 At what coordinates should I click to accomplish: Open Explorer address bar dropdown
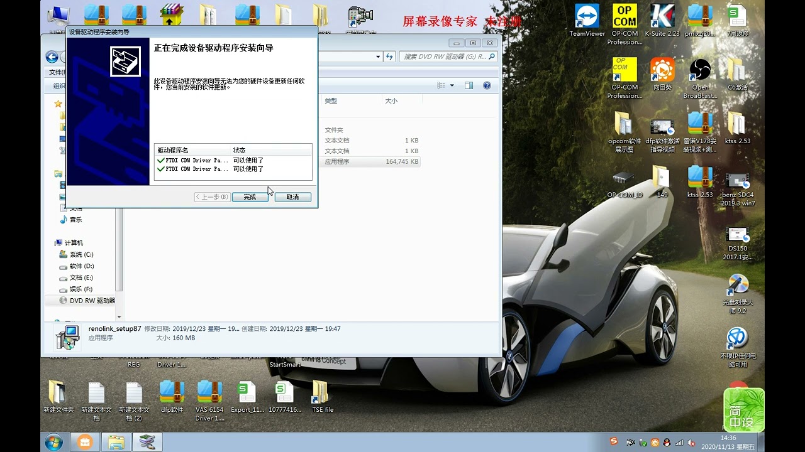[378, 56]
